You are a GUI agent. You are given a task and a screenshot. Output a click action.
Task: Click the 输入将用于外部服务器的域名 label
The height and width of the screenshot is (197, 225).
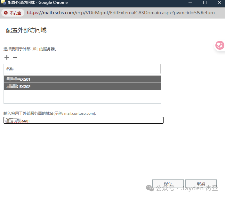pyautogui.click(x=54, y=113)
